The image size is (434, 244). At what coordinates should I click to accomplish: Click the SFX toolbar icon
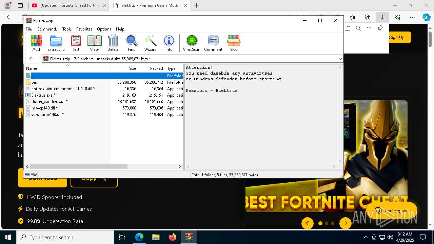click(x=234, y=43)
